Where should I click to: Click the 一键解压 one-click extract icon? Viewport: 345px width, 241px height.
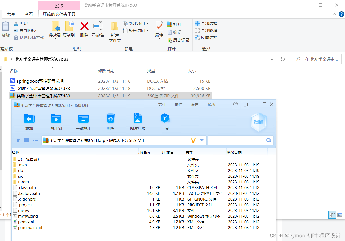tap(83, 119)
